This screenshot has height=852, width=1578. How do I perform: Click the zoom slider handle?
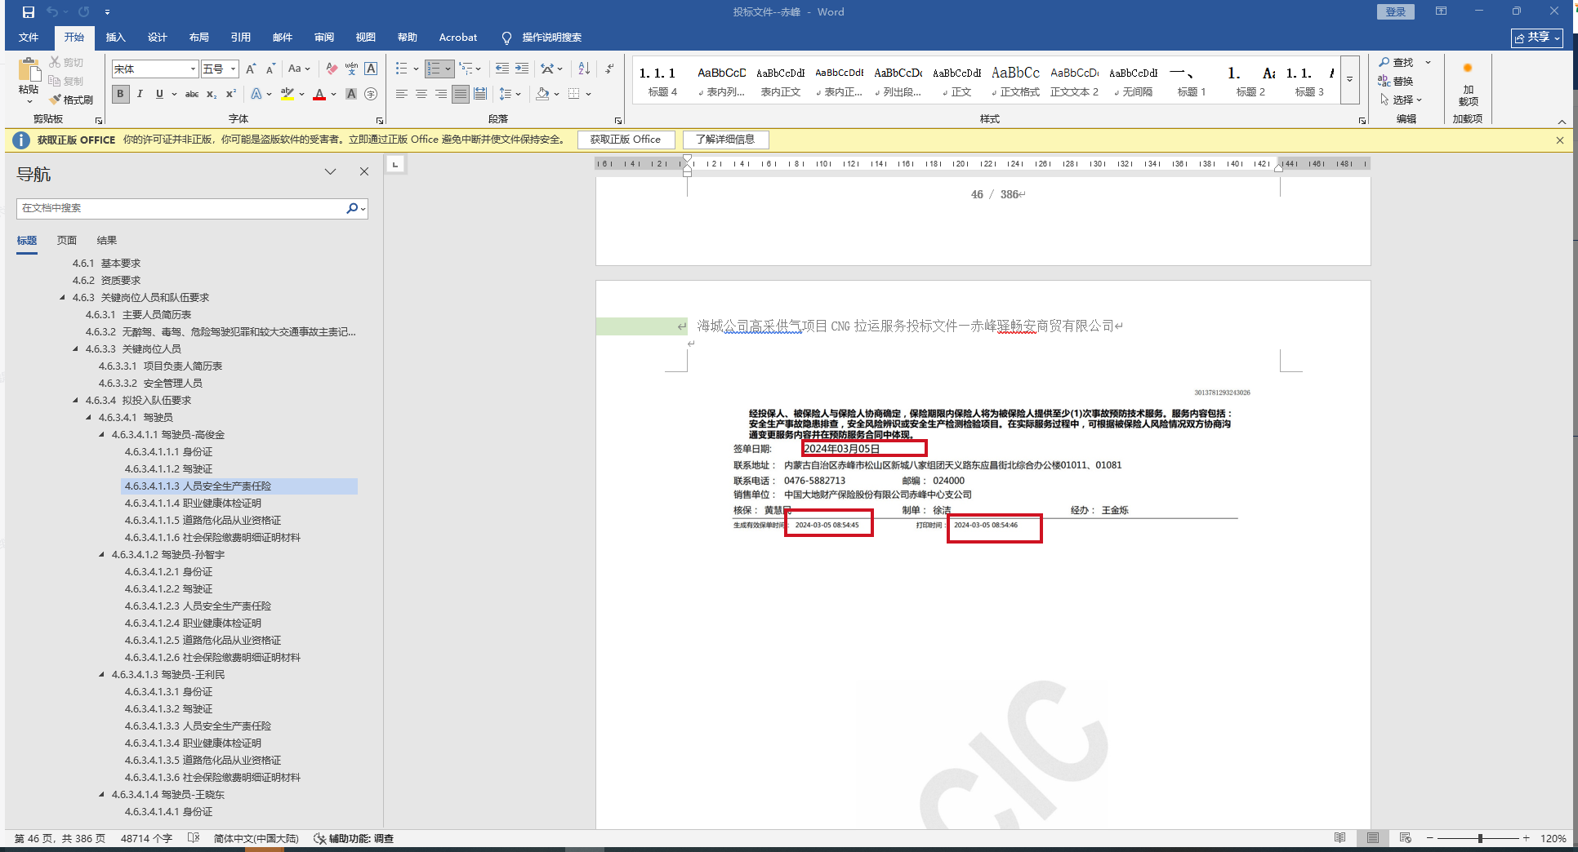(x=1480, y=838)
